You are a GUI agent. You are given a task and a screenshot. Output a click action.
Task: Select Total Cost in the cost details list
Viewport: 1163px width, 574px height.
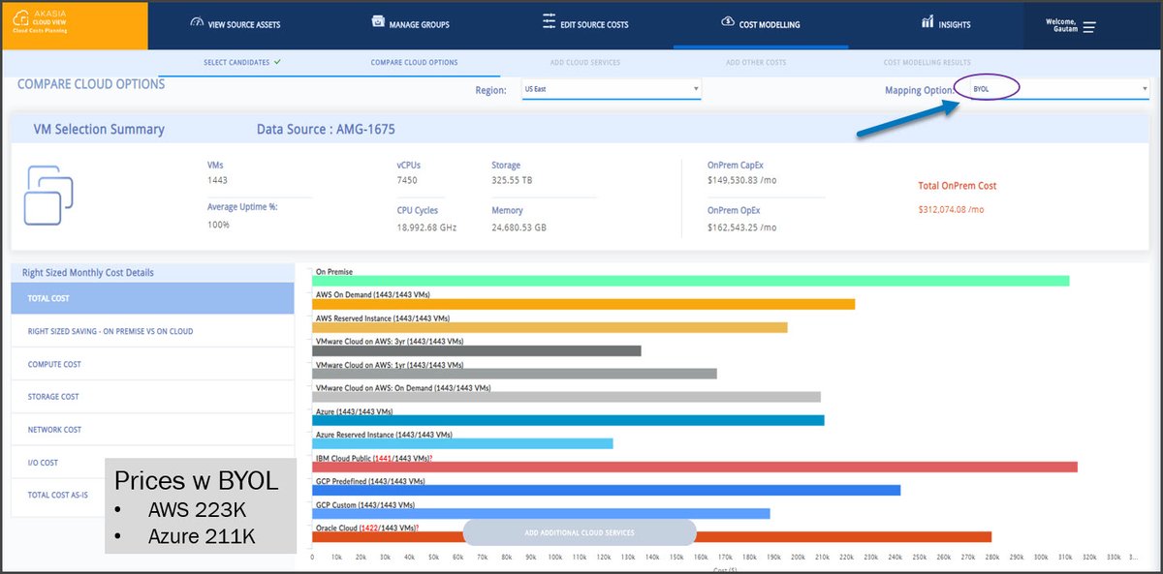coord(152,298)
